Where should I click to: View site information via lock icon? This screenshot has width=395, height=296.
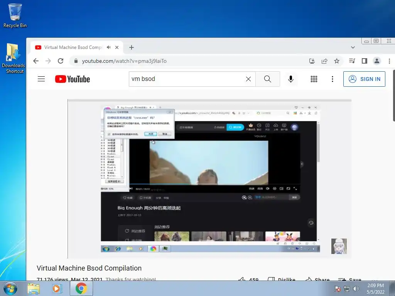(x=76, y=61)
